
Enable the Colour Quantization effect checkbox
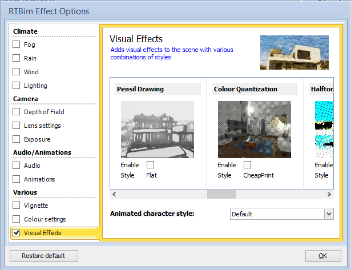247,165
